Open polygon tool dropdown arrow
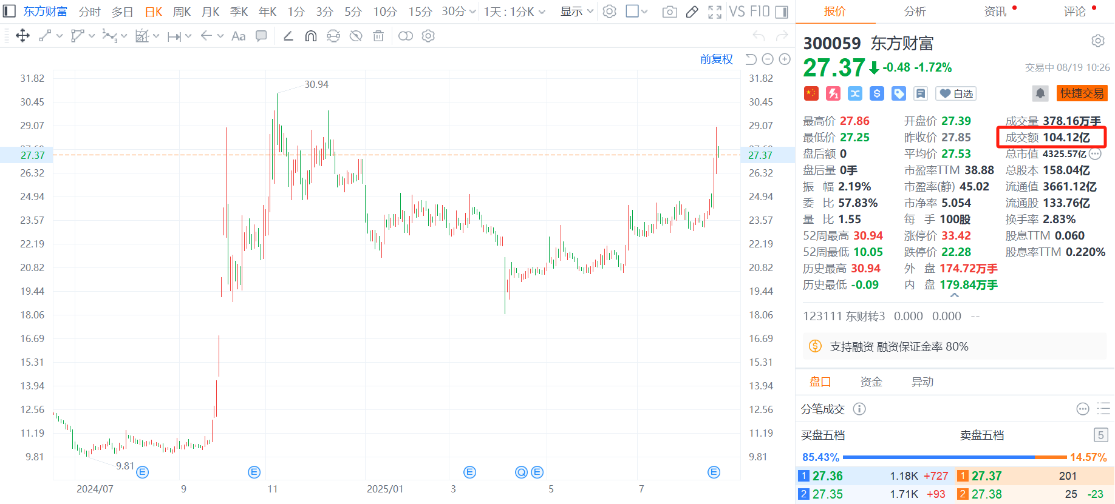Image resolution: width=1115 pixels, height=504 pixels. (x=92, y=36)
